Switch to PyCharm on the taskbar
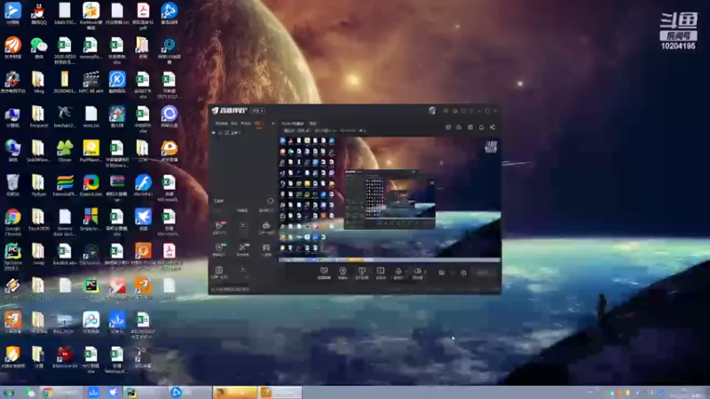Screen dimensions: 710x399 tap(144, 393)
